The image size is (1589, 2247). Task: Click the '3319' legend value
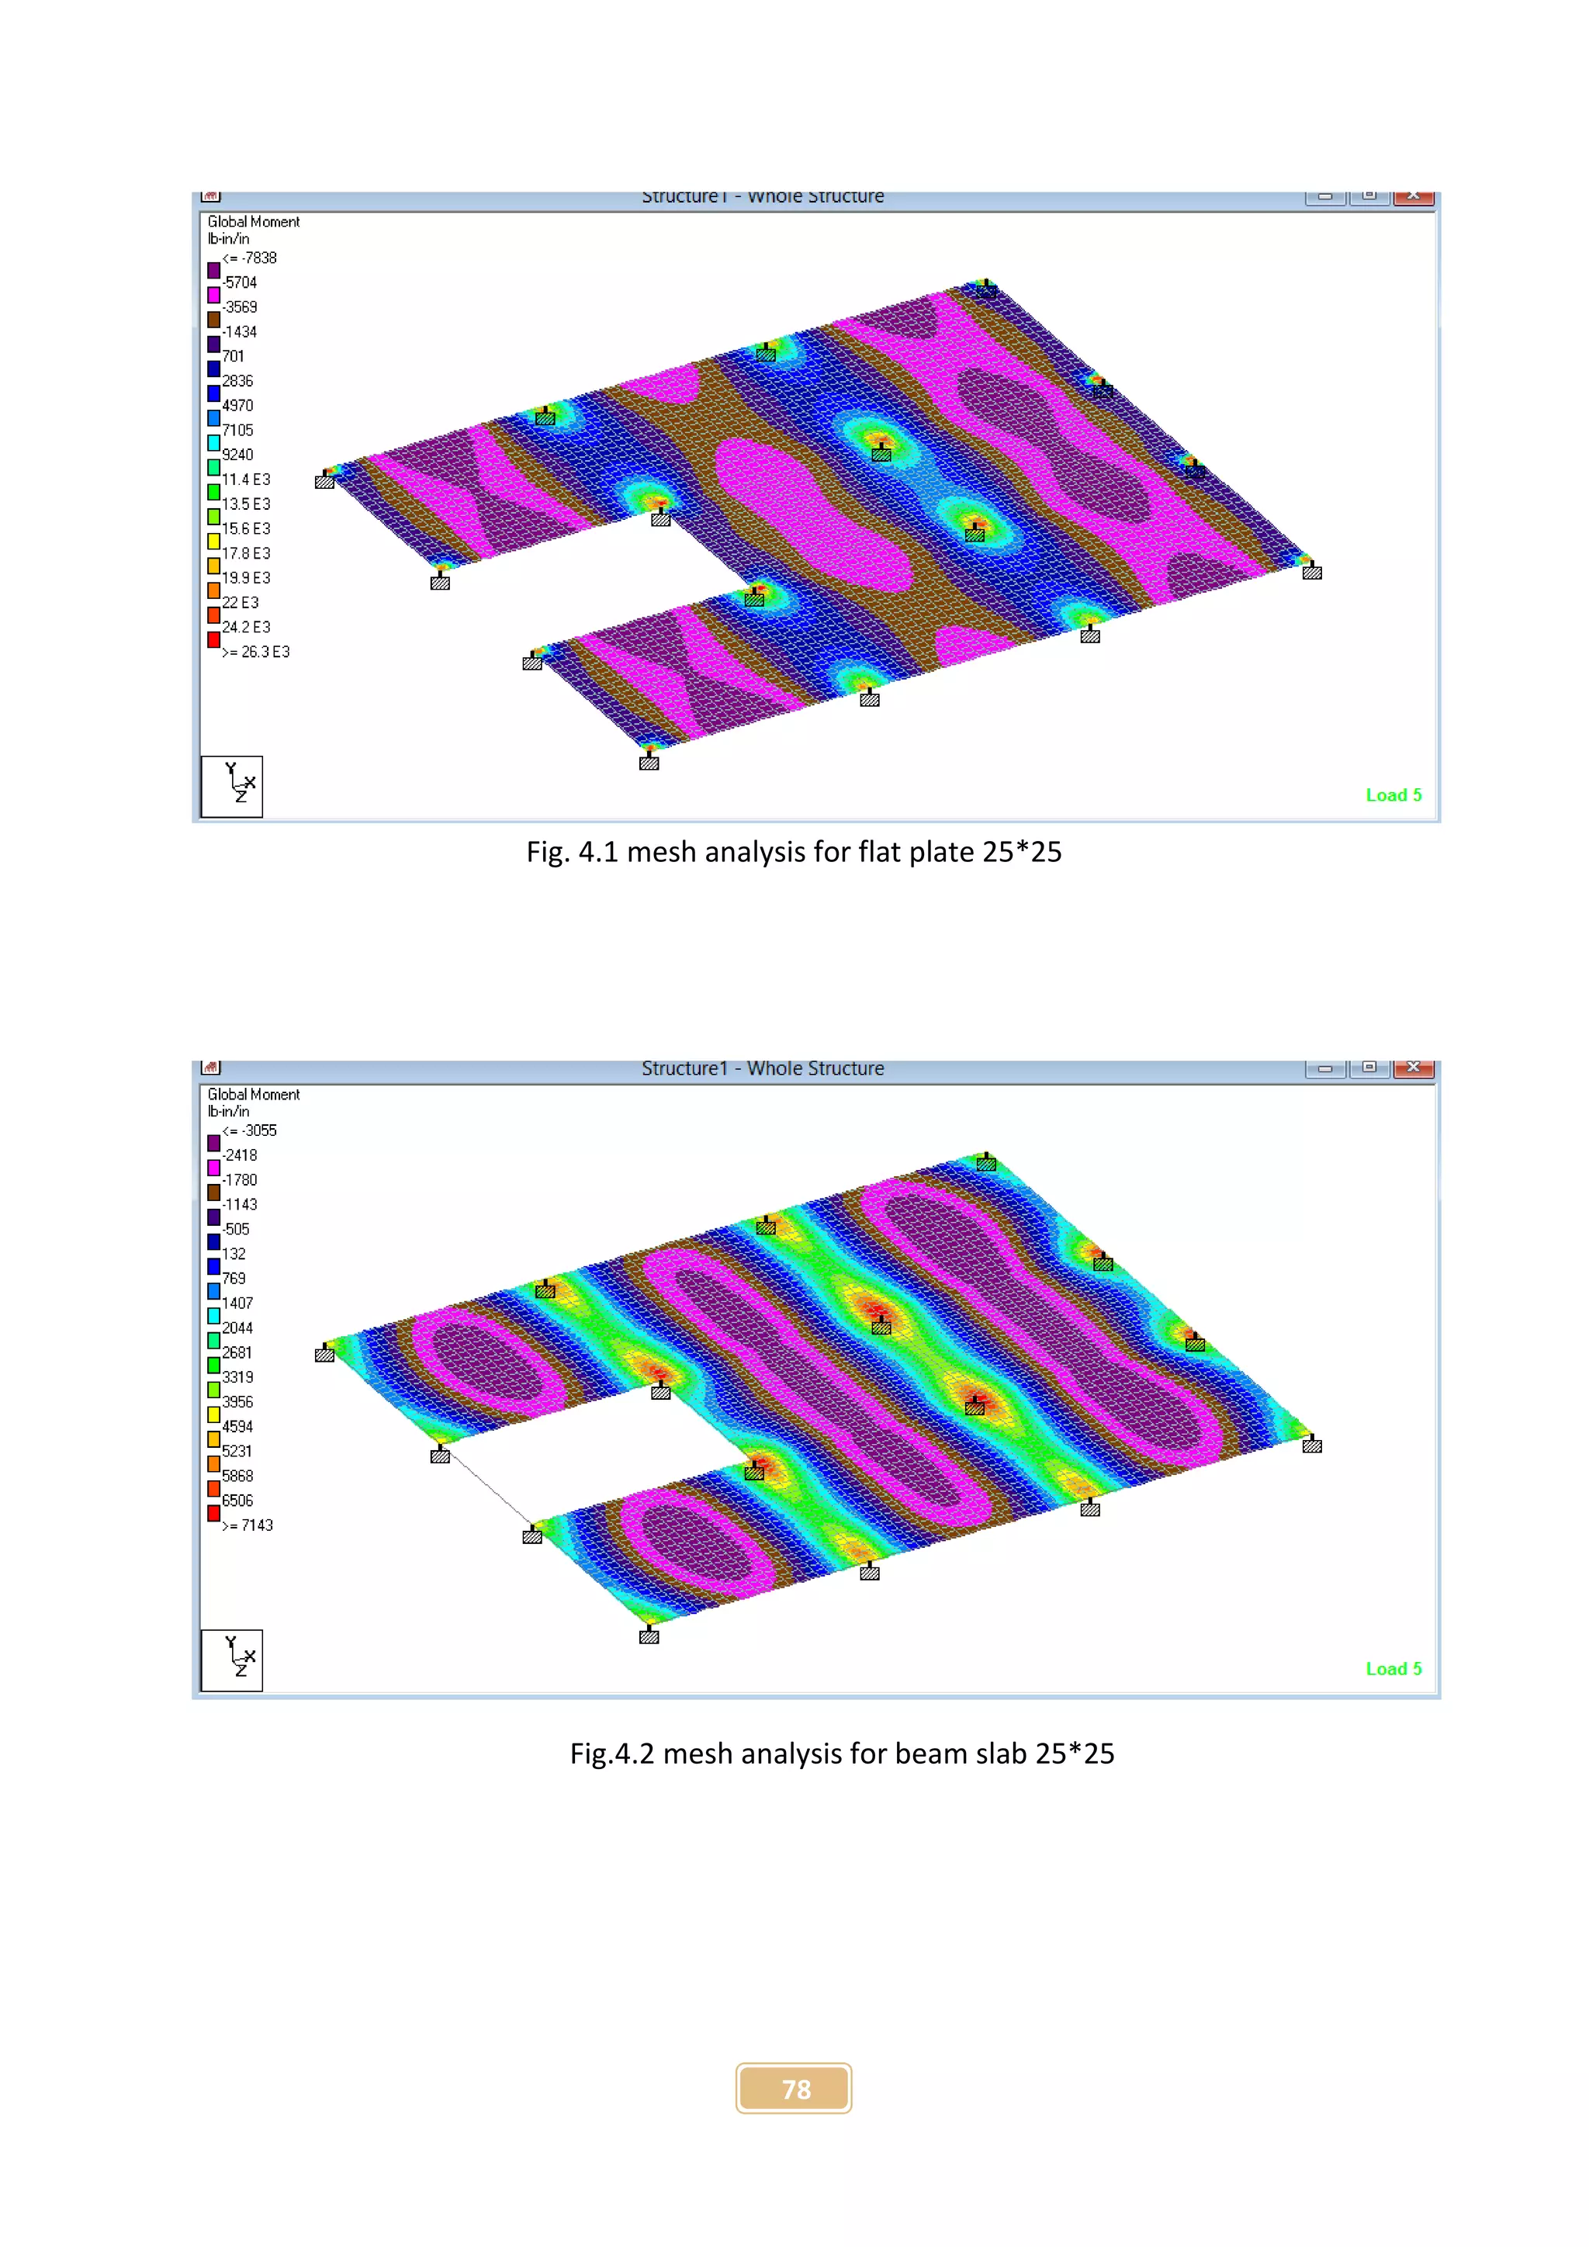coord(237,1378)
